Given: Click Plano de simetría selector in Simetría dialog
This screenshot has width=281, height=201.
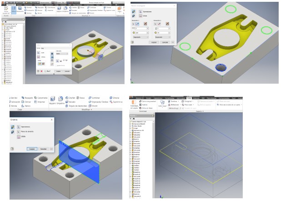Looking at the screenshot, I should pos(19,132).
